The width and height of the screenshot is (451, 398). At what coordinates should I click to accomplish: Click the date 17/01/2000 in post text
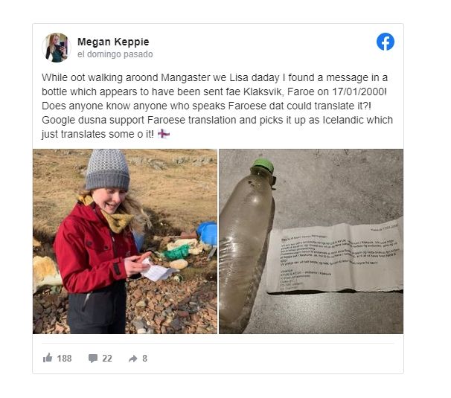359,92
